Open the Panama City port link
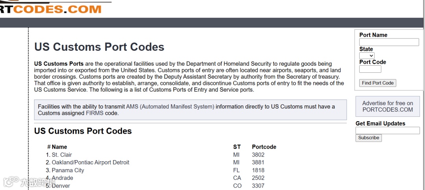 point(68,170)
